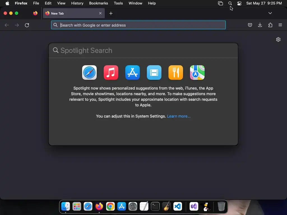Click the date and time in menu bar
The image size is (287, 215).
(264, 3)
